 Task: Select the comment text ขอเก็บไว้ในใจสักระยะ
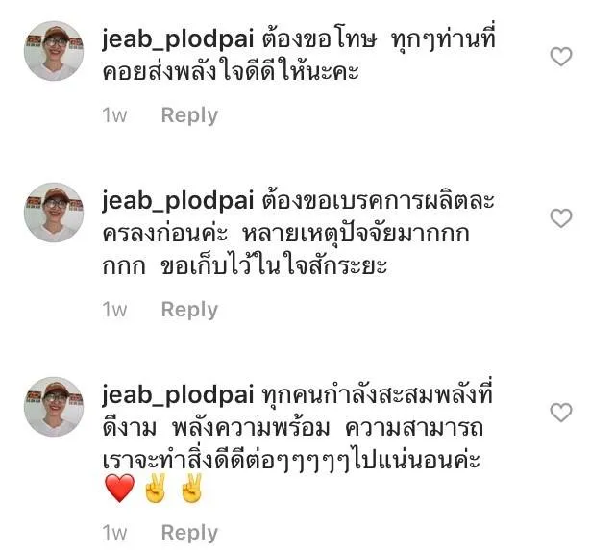(274, 265)
